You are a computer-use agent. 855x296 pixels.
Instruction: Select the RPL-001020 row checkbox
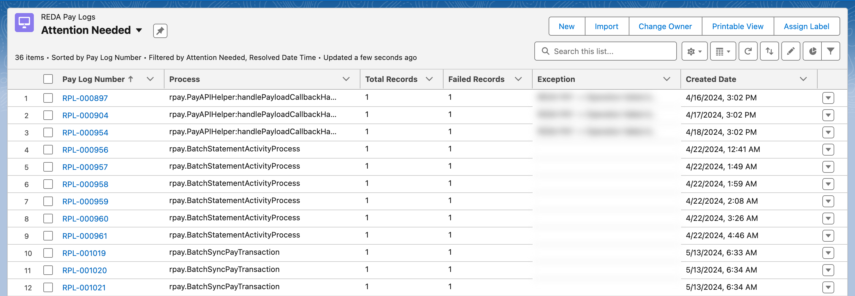point(48,270)
